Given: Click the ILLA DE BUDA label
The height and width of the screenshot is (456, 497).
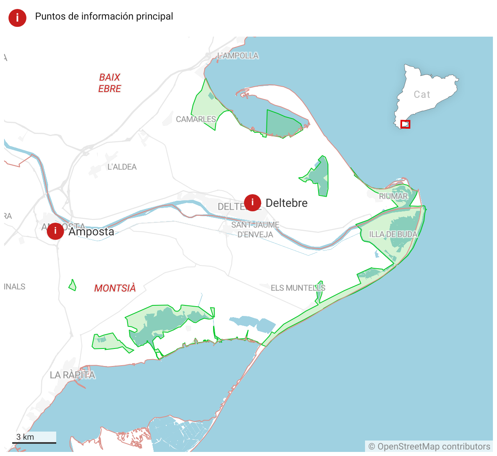Looking at the screenshot, I should point(393,235).
